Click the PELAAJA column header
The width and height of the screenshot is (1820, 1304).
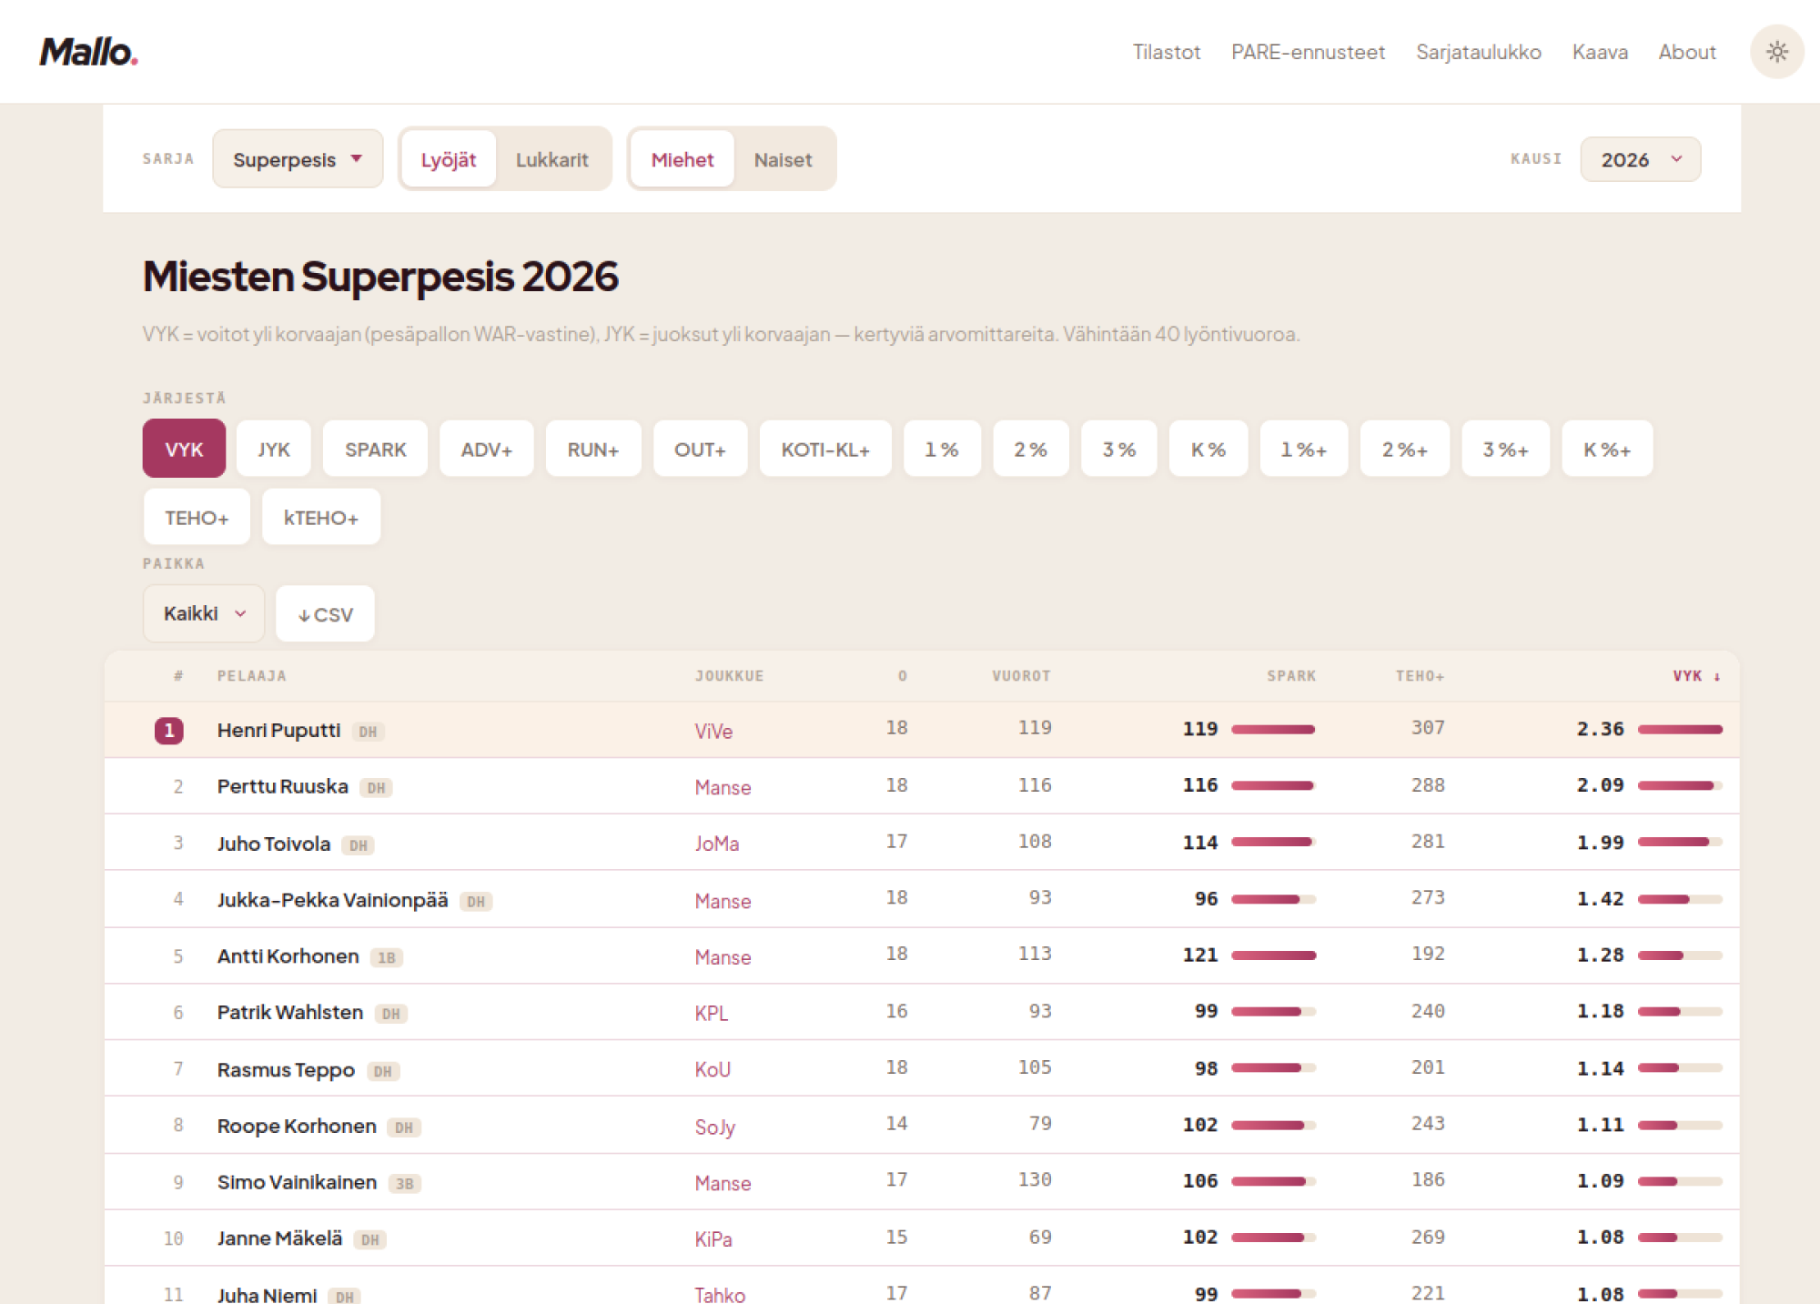coord(251,675)
